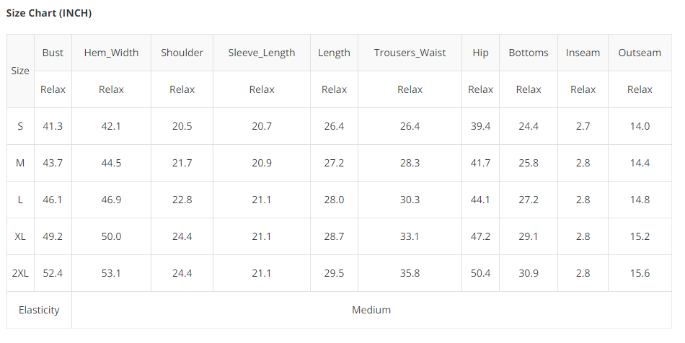The height and width of the screenshot is (343, 685).
Task: Click the Medium elasticity value
Action: [x=371, y=310]
